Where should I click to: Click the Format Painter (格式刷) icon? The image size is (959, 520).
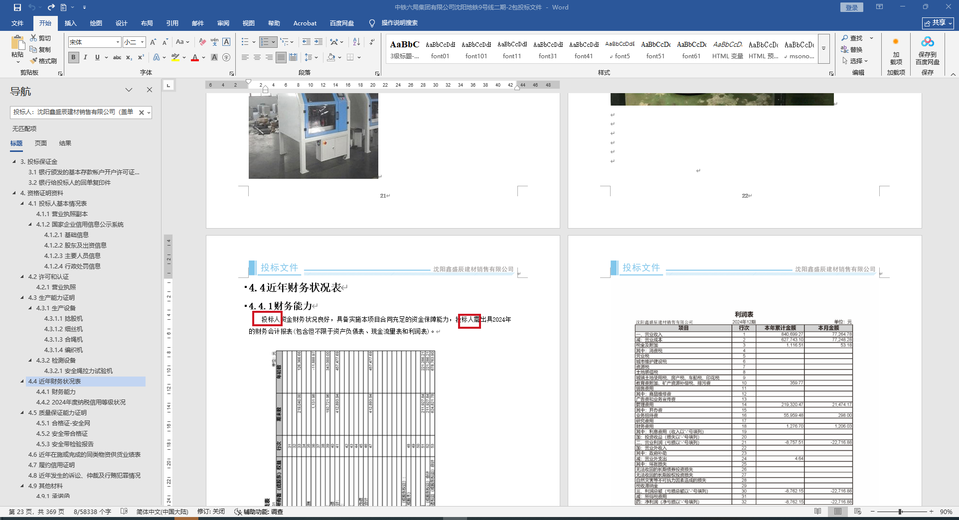[34, 61]
